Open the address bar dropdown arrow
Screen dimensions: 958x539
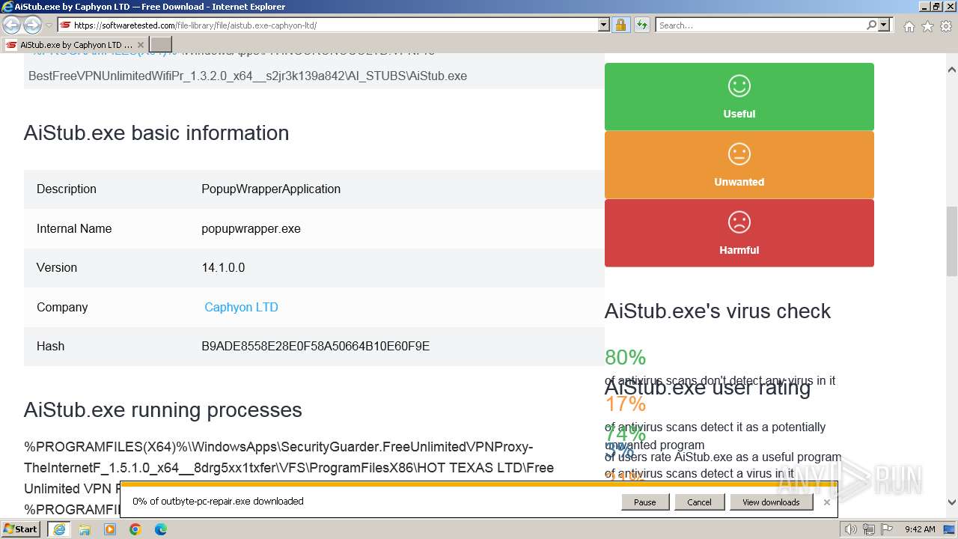pyautogui.click(x=604, y=25)
